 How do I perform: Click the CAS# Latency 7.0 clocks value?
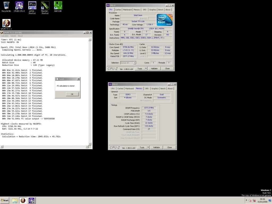click(149, 114)
